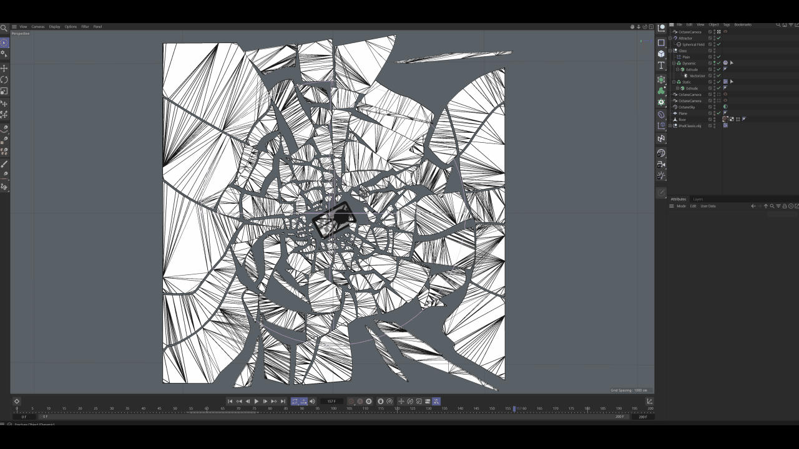799x449 pixels.
Task: Click the Static object's selection tag
Action: pyautogui.click(x=732, y=82)
